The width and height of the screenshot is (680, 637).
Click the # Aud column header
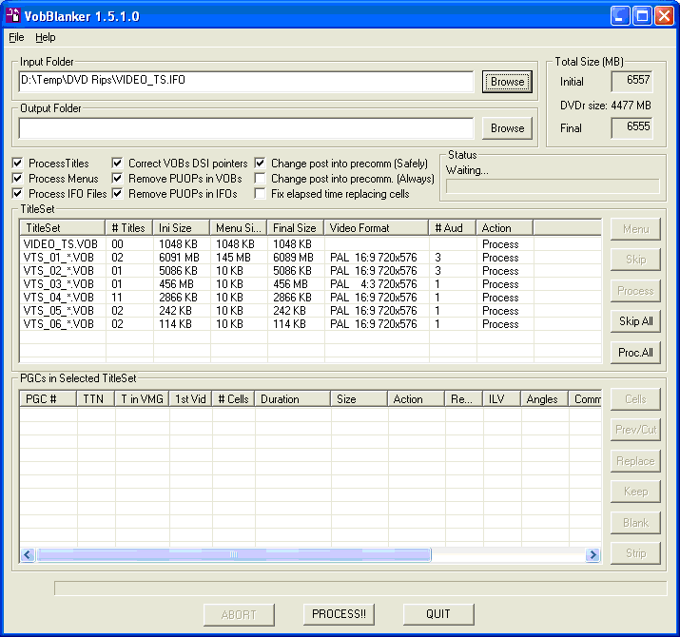453,227
